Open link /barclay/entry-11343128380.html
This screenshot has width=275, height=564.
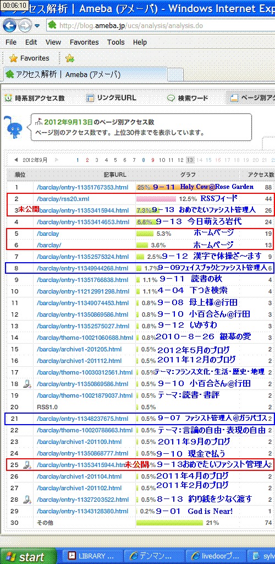tap(82, 511)
